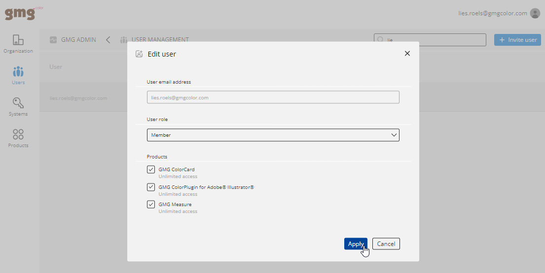Click the User email address field
Viewport: 545px width, 273px height.
click(x=273, y=97)
